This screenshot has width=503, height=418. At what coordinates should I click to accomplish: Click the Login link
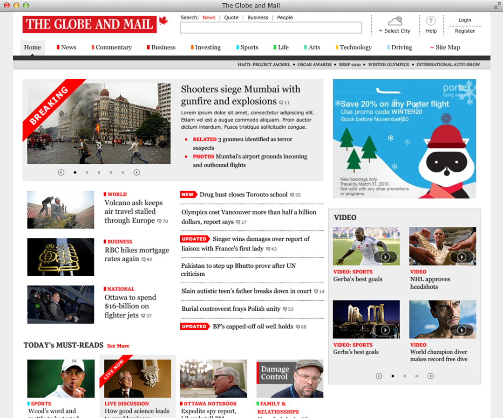tap(464, 20)
